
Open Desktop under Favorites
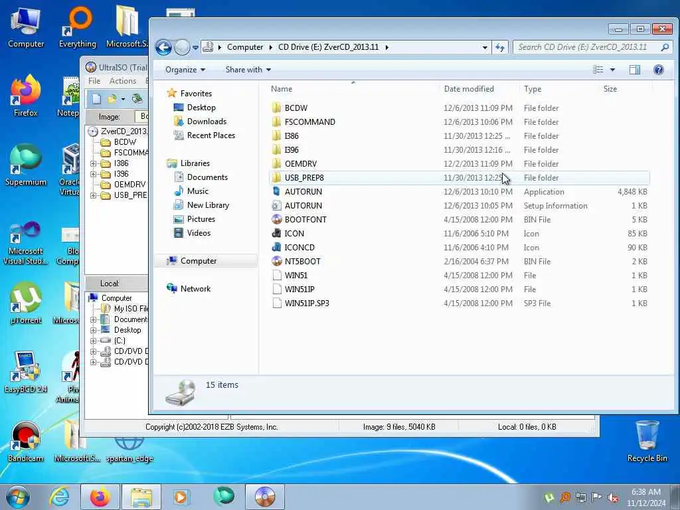click(x=195, y=108)
